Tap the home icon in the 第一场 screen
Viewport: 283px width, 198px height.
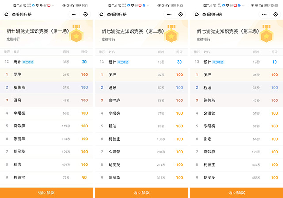click(6, 14)
